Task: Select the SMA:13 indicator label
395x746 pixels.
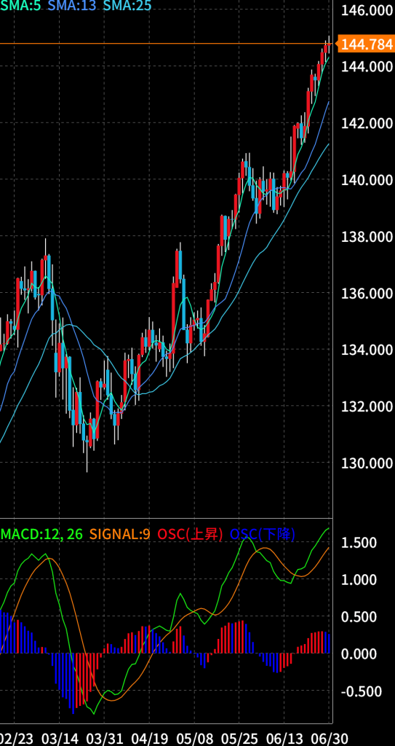Action: [71, 6]
